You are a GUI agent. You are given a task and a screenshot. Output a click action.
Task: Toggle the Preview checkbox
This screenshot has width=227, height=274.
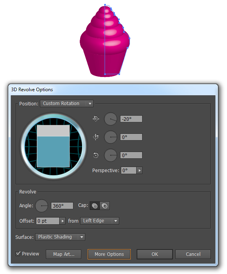click(x=18, y=254)
